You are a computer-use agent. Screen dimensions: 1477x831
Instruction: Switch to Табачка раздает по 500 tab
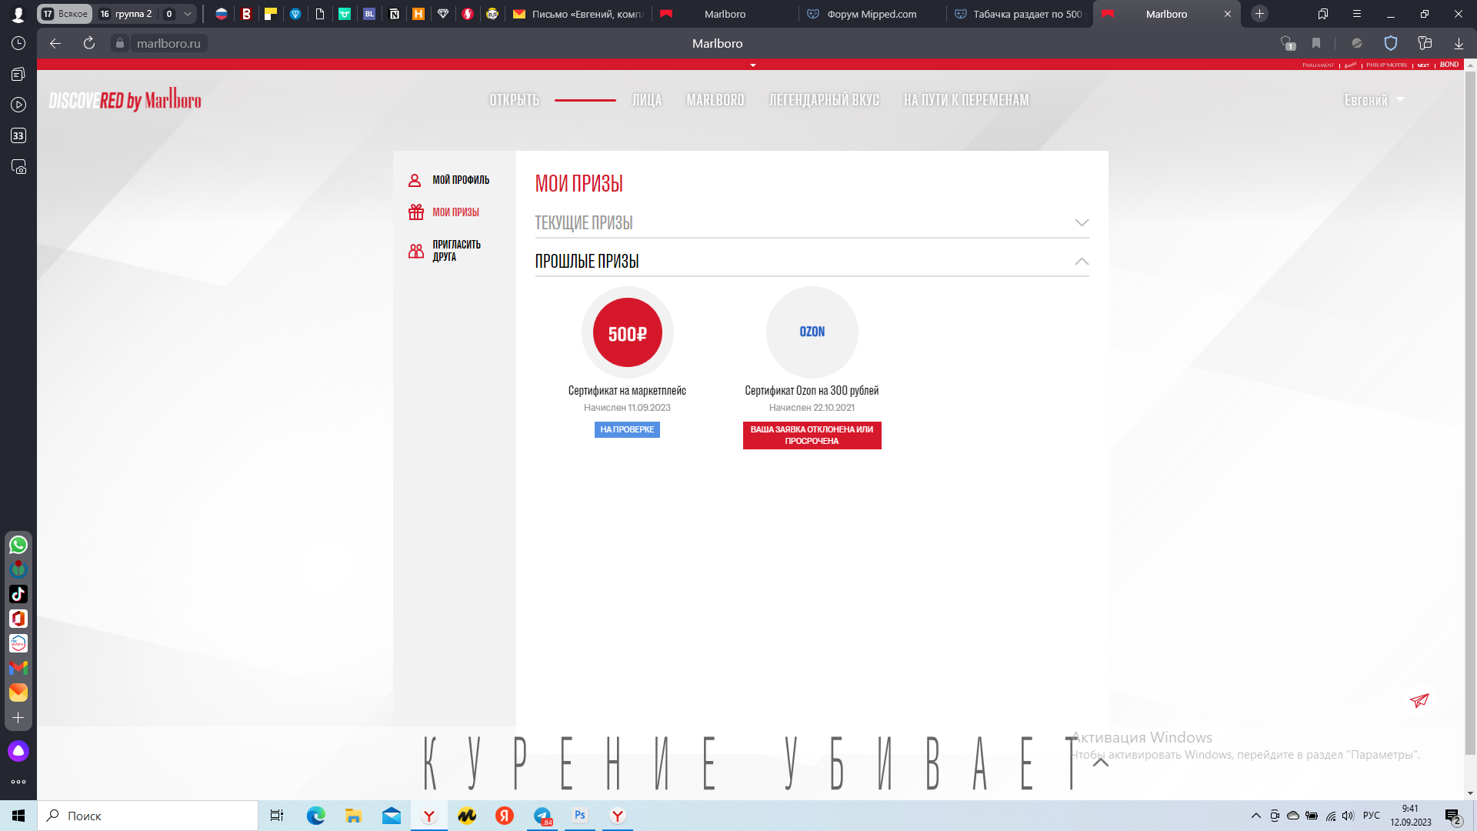pos(1019,14)
